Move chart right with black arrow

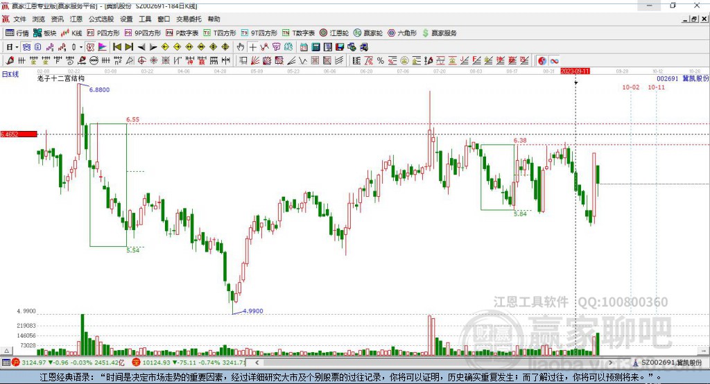(153, 47)
